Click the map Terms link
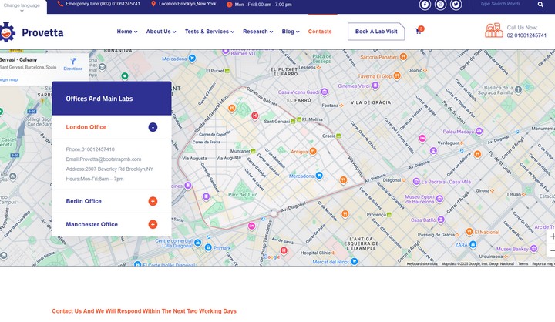The height and width of the screenshot is (322, 555). pos(523,263)
